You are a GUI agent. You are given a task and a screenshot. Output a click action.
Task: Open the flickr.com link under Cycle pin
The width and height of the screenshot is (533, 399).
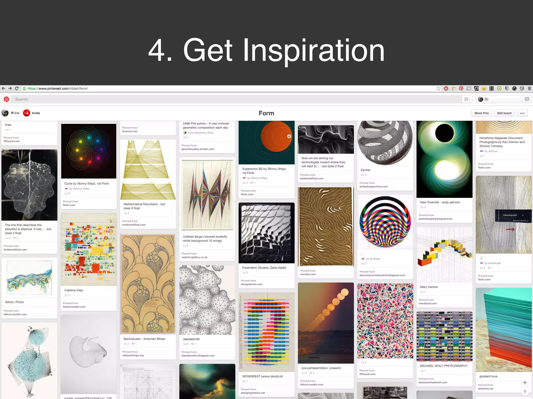tap(69, 205)
